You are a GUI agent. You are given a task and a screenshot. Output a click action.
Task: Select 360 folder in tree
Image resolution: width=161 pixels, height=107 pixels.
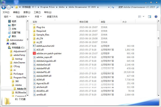point(15,81)
